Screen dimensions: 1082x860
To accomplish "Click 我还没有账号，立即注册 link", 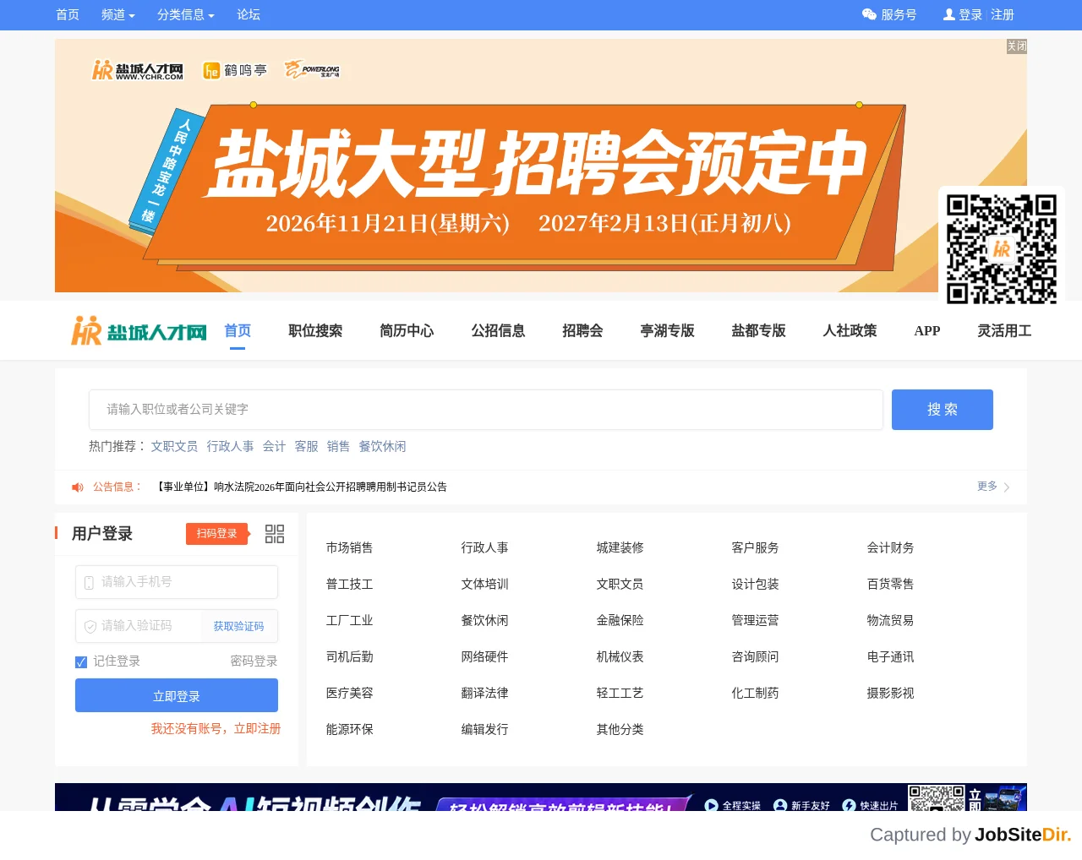I will (x=216, y=729).
